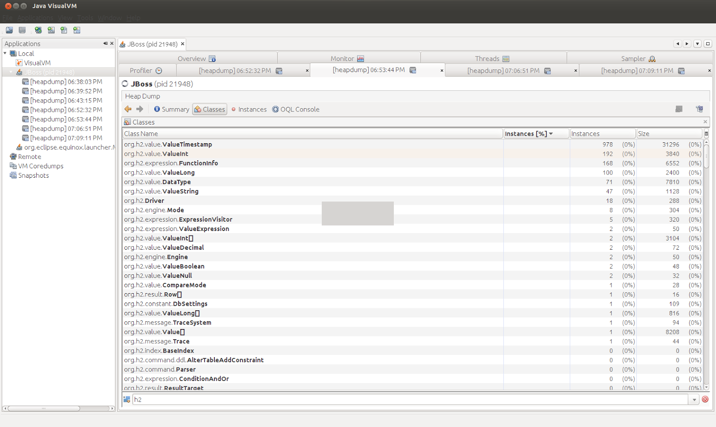This screenshot has height=427, width=716.
Task: Click the Add JMX Connection toolbar icon
Action: click(x=51, y=30)
